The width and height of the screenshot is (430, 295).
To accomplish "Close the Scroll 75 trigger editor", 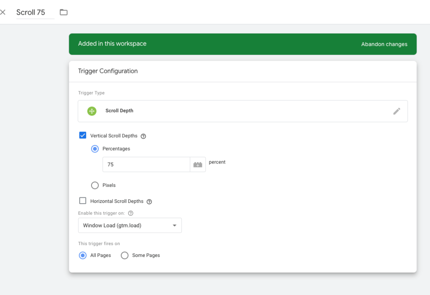I will point(3,12).
